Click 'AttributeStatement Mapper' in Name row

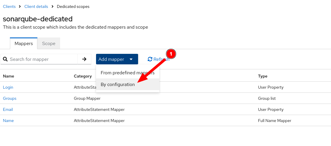coord(99,121)
